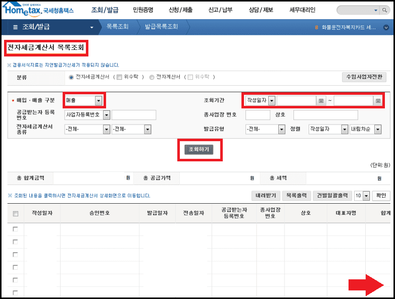
Task: Go to 발급목록조회 breadcrumb tab
Action: tap(161, 27)
